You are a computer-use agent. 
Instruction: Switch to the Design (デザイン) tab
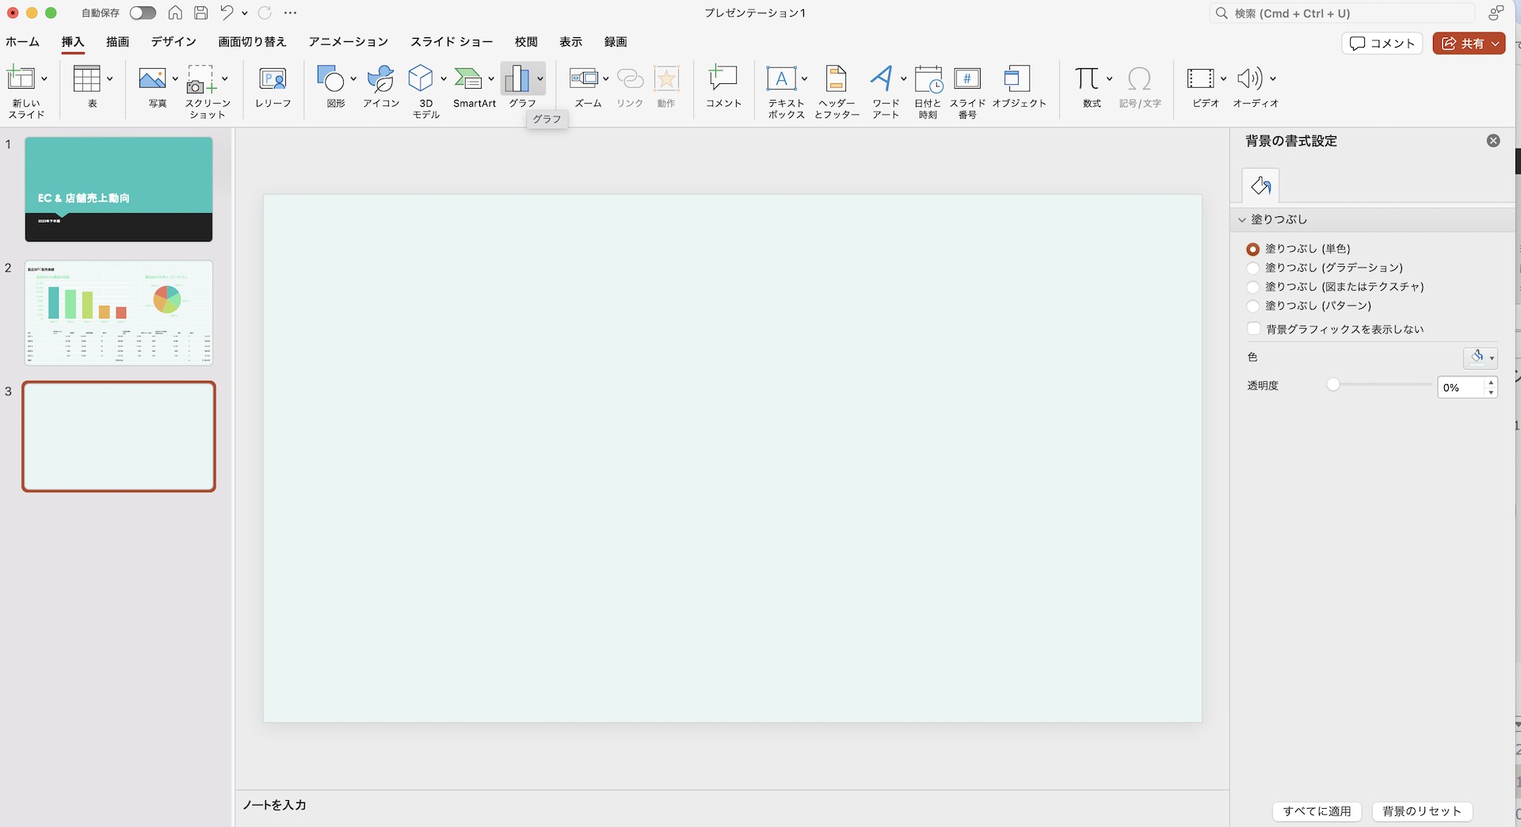[x=173, y=42]
